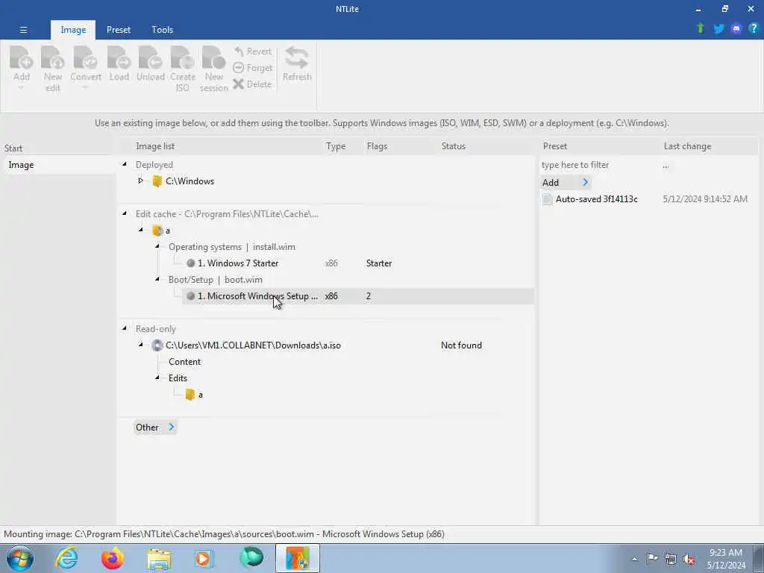Open the Twitter link icon
764x573 pixels.
point(718,29)
